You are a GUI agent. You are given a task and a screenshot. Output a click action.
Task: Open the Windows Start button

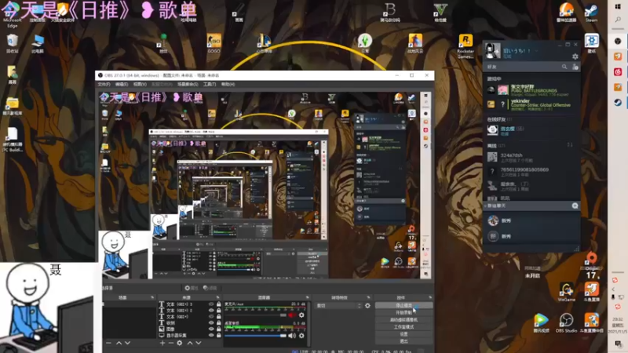618,6
